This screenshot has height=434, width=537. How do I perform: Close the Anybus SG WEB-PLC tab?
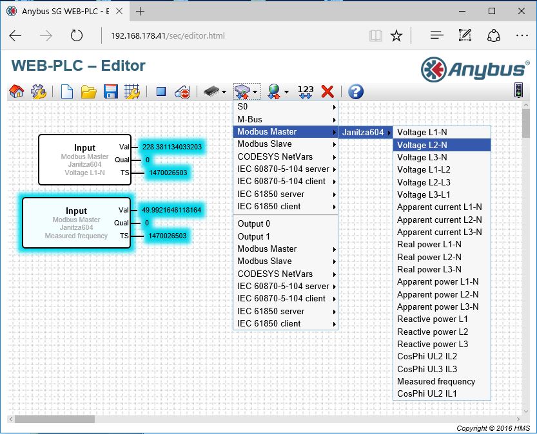coord(119,12)
